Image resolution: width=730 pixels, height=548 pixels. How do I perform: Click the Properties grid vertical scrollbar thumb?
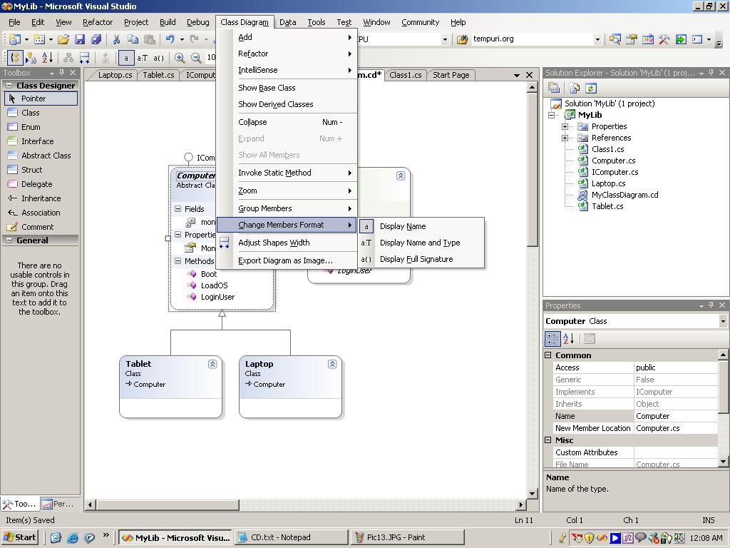point(723,386)
